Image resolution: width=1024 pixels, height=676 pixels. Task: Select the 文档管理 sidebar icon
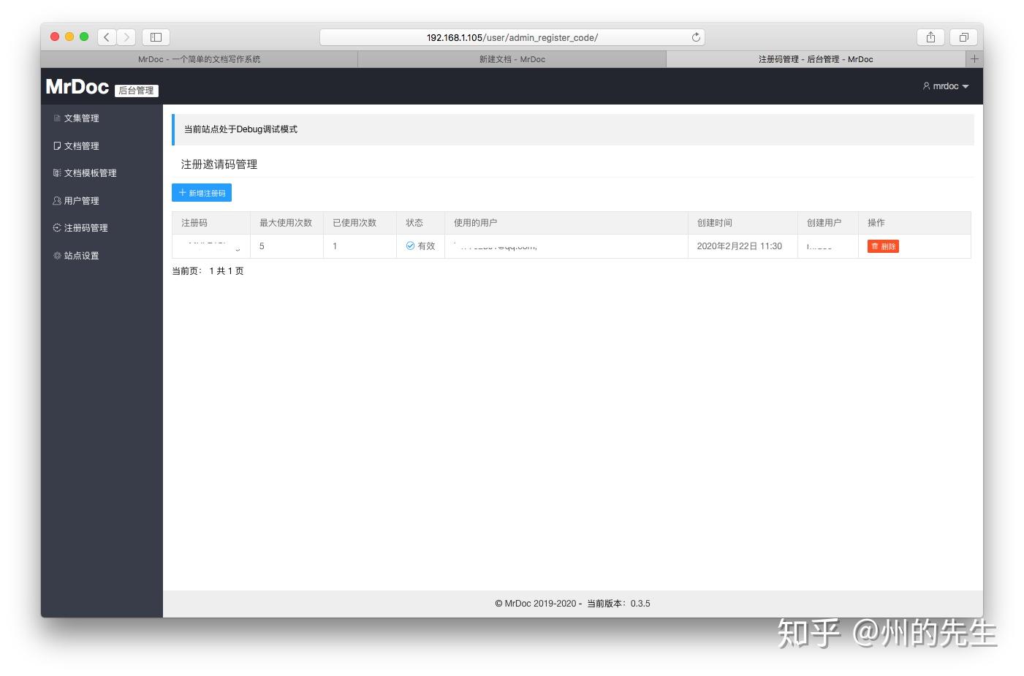click(x=57, y=145)
